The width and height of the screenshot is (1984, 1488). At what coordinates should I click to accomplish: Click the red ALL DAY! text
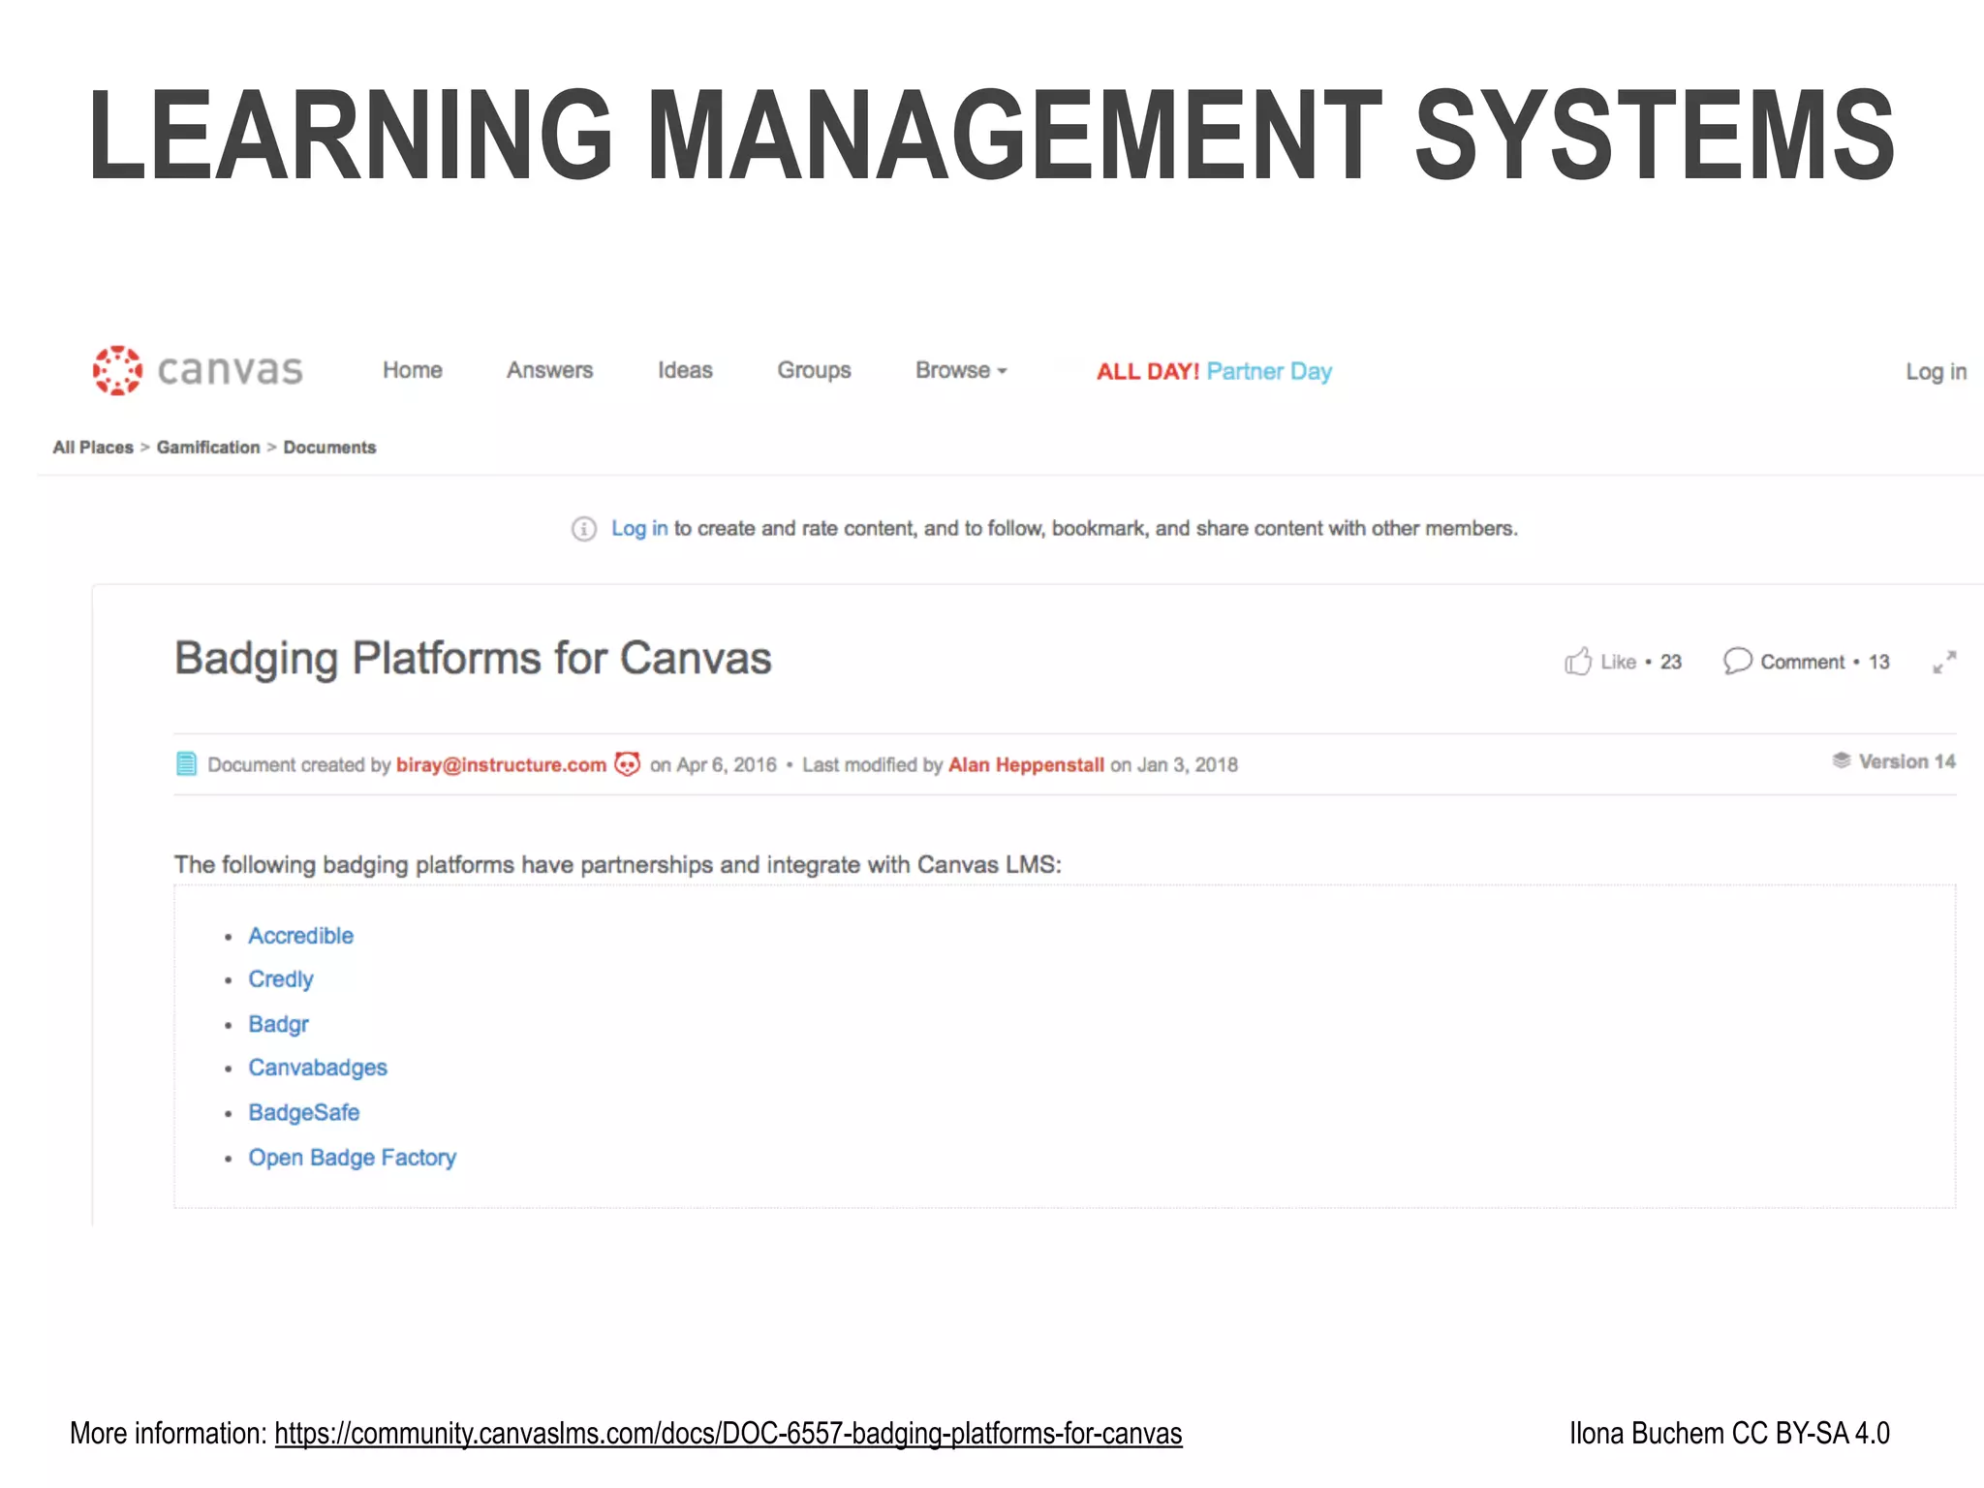click(x=1148, y=371)
